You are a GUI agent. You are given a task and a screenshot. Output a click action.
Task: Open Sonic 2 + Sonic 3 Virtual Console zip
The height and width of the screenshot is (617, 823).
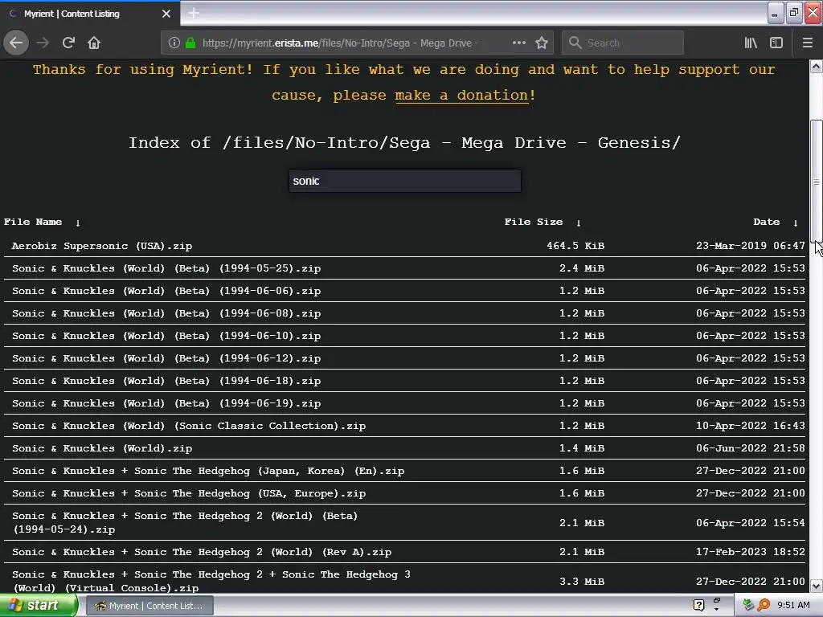(211, 582)
